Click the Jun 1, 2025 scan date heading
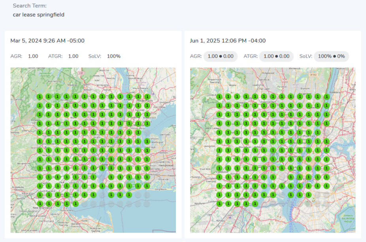Screen dimensions: 366x242 pyautogui.click(x=228, y=41)
